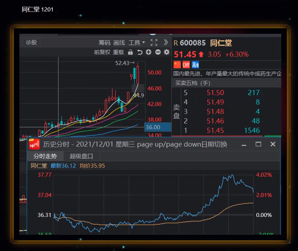Screen dimensions: 298x251
Task: Switch to 超级盘口 tab
Action: point(81,156)
